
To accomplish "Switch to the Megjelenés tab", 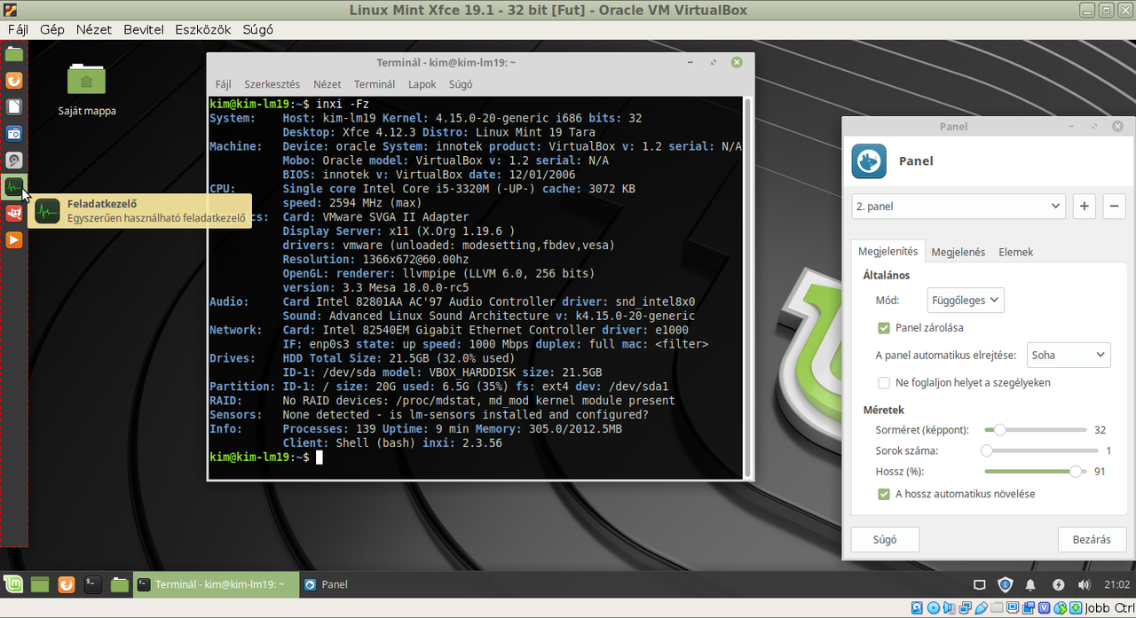I will [958, 252].
